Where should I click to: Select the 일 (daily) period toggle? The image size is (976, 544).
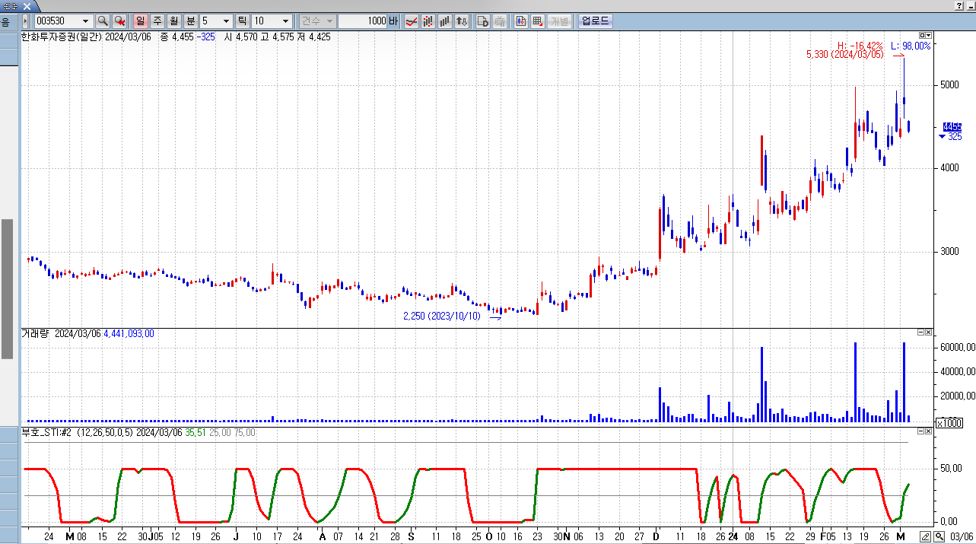(141, 21)
